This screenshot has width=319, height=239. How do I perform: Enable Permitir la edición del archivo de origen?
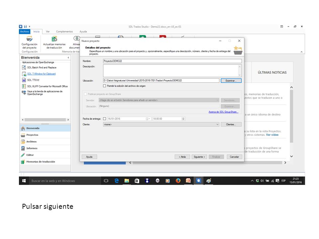click(x=105, y=86)
